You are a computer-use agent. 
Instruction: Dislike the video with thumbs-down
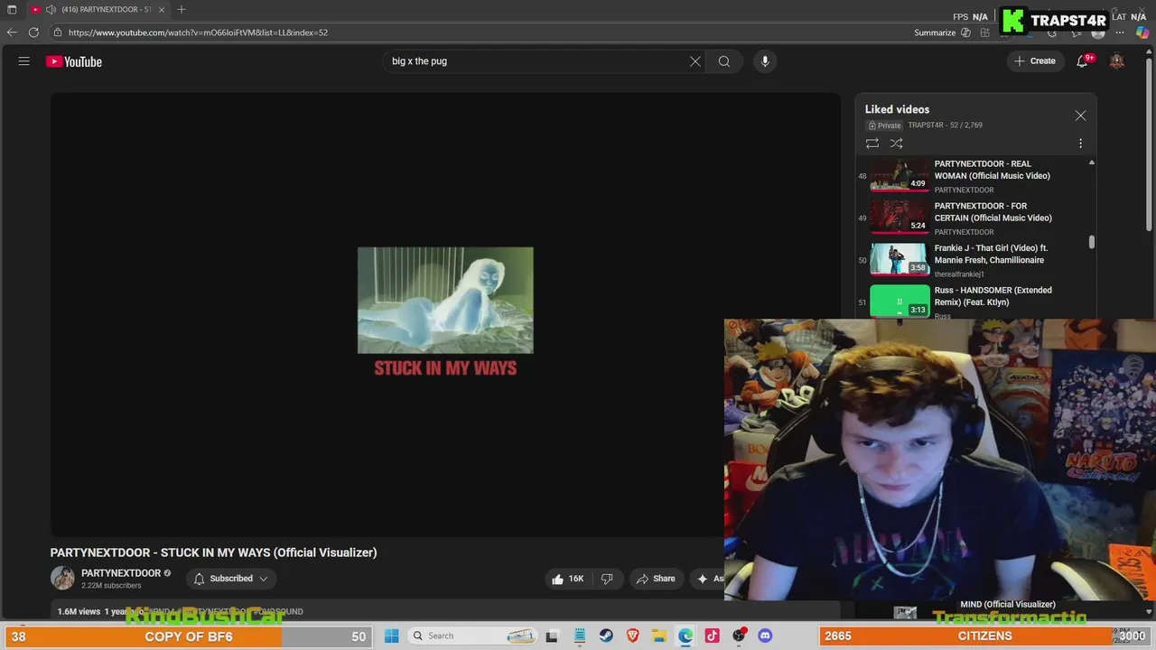tap(607, 579)
